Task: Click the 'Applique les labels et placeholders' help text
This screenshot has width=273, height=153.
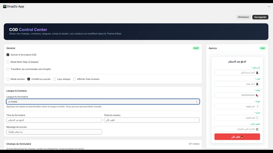Action: click(x=54, y=107)
